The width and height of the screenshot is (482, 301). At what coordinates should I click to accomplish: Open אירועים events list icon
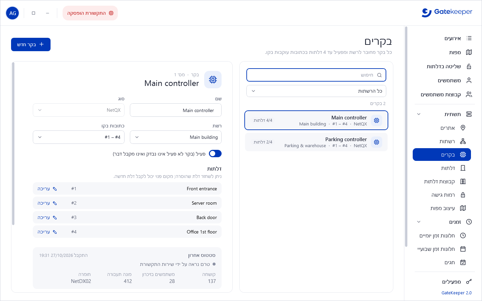click(469, 38)
